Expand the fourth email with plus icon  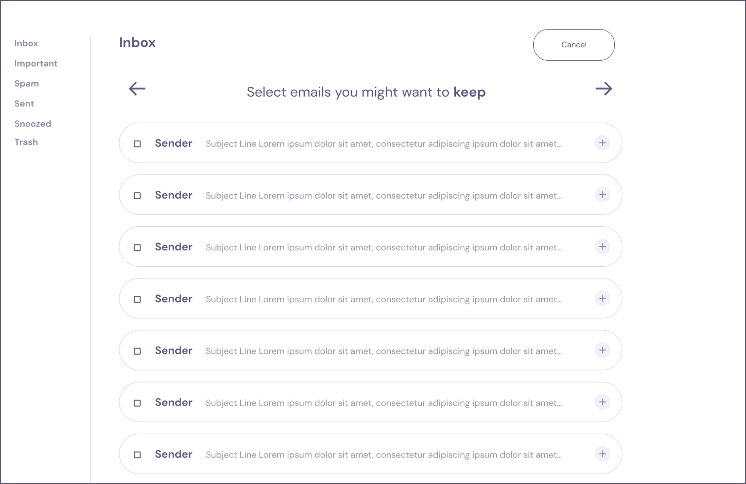602,298
